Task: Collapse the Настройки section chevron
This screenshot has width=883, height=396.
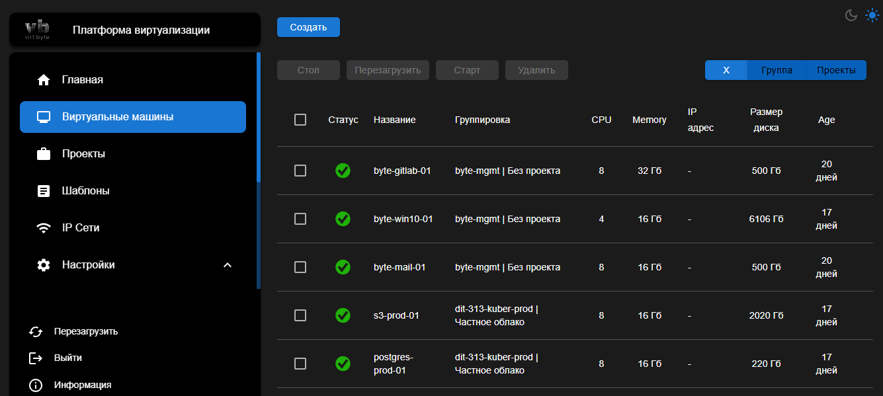Action: (228, 265)
